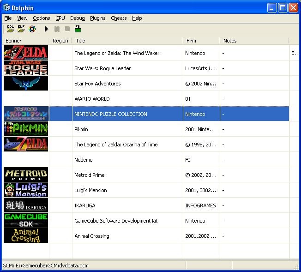Sort list by Notes column header
This screenshot has width=301, height=272.
point(254,41)
